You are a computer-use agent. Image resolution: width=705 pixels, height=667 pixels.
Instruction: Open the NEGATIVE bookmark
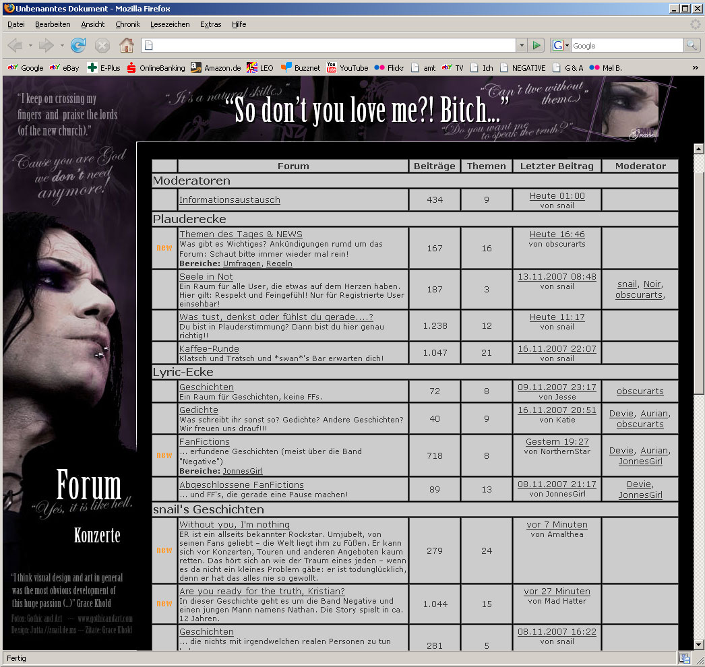522,68
